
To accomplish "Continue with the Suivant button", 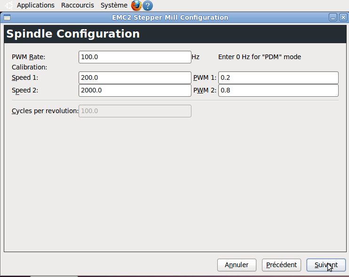I will pyautogui.click(x=326, y=265).
